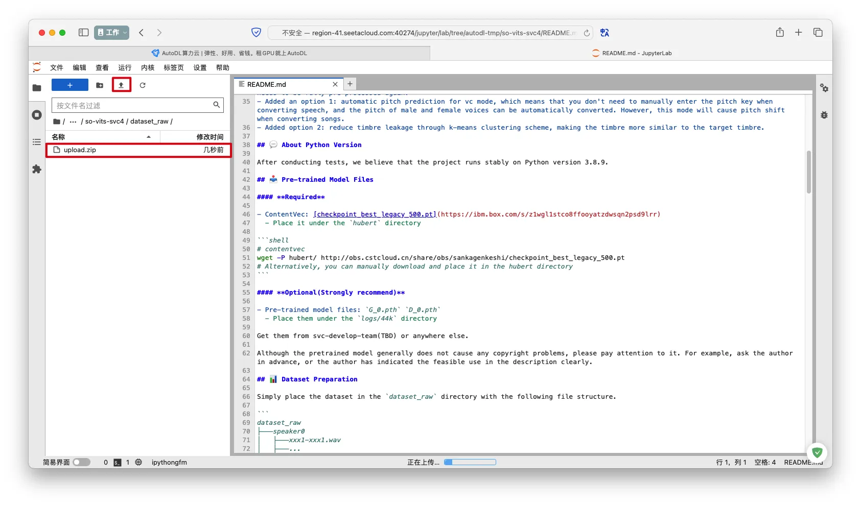
Task: Click the Pre-trained Model Files heading
Action: click(315, 180)
